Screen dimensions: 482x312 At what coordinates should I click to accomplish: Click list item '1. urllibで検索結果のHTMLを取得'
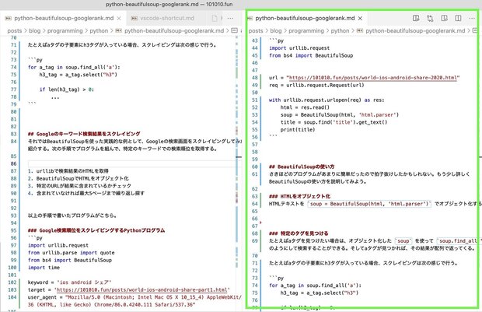click(68, 171)
